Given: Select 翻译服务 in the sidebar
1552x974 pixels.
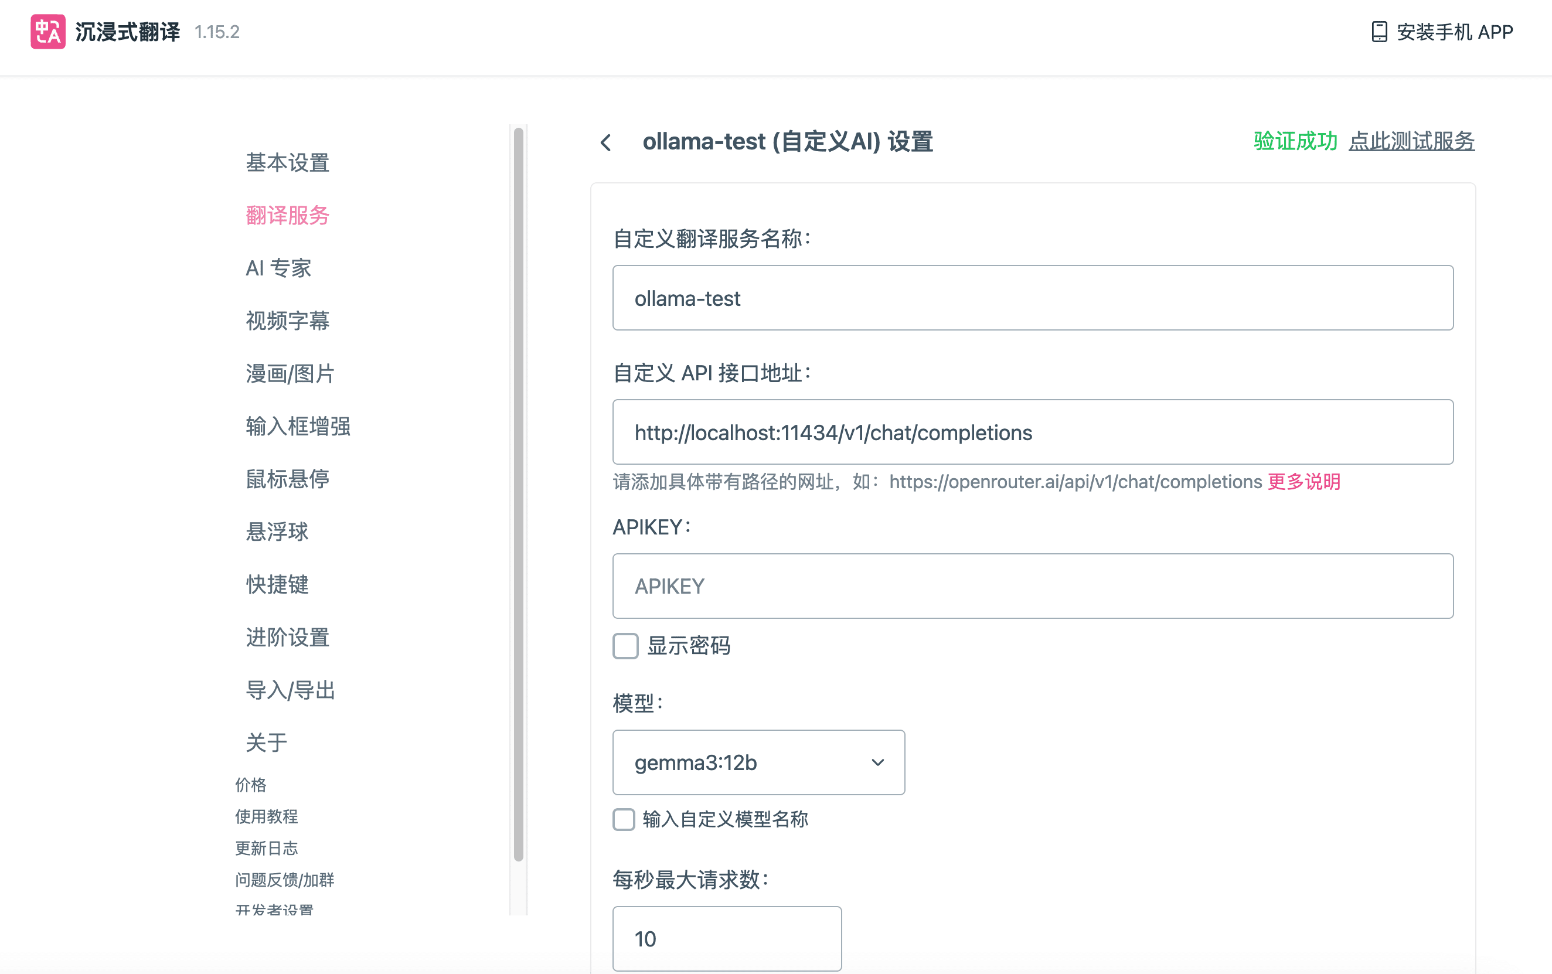Looking at the screenshot, I should (287, 215).
